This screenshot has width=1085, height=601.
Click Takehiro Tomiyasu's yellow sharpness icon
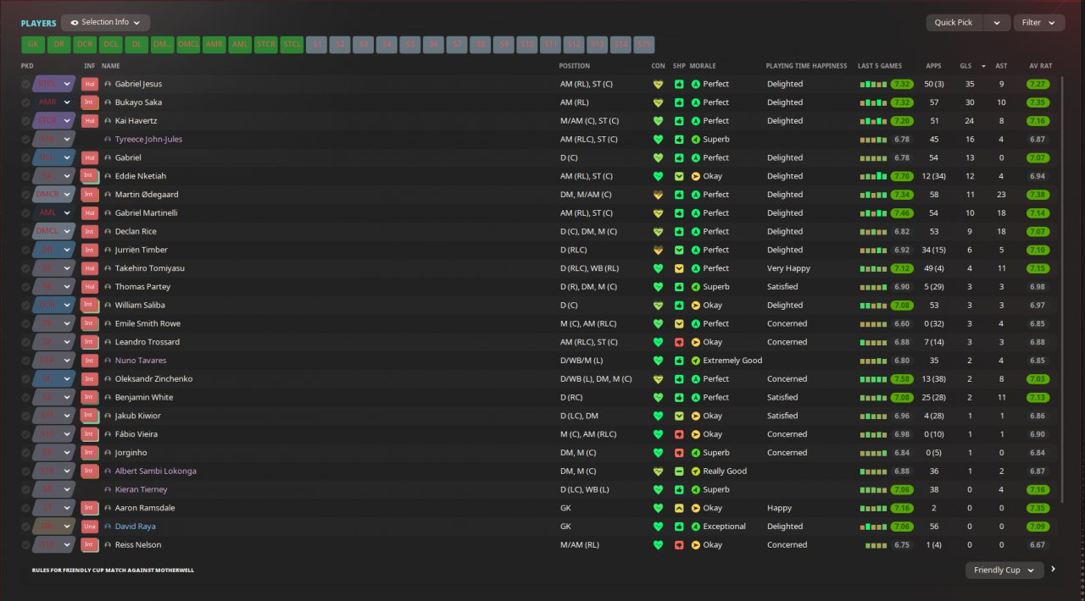(679, 268)
